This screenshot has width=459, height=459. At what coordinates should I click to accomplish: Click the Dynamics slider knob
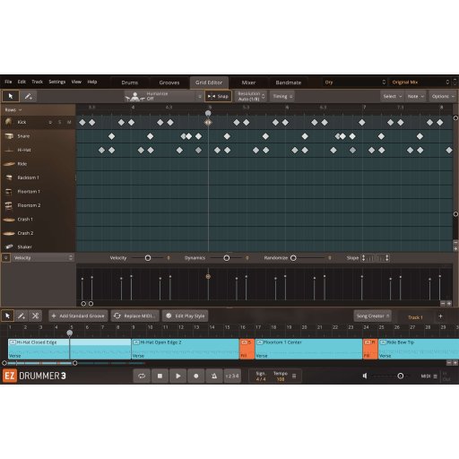tap(227, 258)
